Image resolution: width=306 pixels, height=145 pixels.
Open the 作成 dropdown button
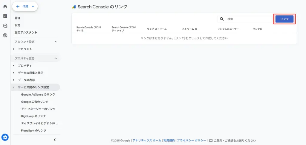(25, 6)
